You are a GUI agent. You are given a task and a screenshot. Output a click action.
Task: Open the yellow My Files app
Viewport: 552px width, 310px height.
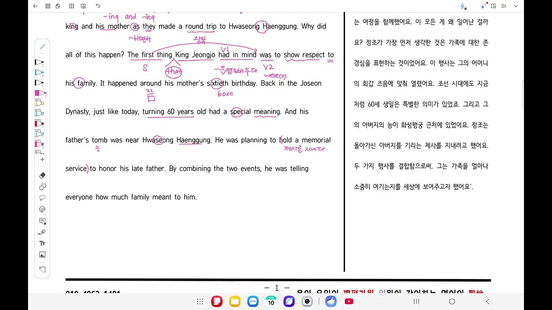[x=235, y=301]
